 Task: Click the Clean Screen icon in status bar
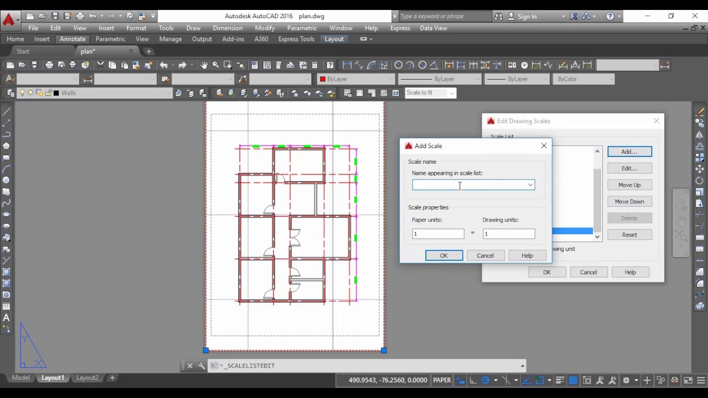688,380
